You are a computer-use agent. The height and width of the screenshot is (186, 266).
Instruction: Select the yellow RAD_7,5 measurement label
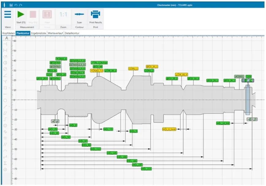click(x=97, y=70)
